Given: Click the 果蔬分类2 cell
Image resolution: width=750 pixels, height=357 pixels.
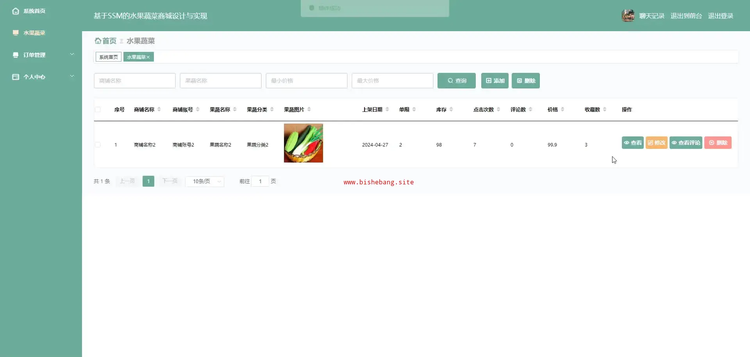Looking at the screenshot, I should click(x=257, y=145).
